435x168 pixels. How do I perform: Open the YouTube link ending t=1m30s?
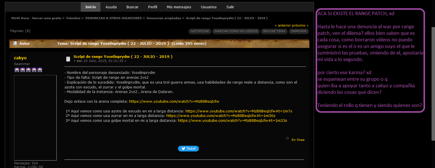(x=221, y=115)
